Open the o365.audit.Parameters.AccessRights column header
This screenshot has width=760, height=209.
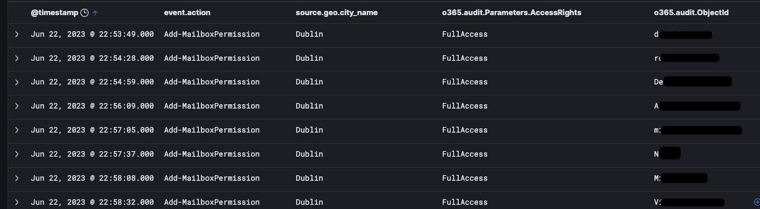512,13
